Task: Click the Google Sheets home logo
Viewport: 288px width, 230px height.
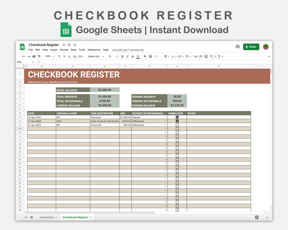Action: point(22,47)
